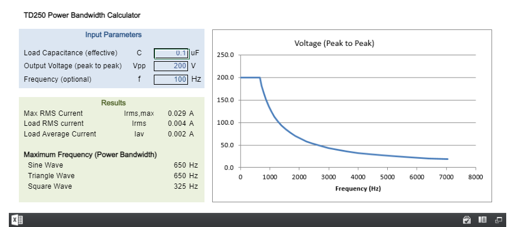Click the Voltage (Peak to Peak) chart title
508x227 pixels.
pyautogui.click(x=334, y=44)
